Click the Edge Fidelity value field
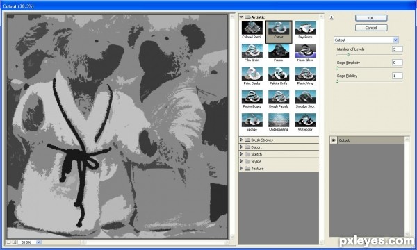Viewport: 417px width, 250px height. click(x=398, y=76)
